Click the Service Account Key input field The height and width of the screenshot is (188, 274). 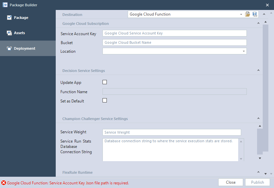point(174,33)
